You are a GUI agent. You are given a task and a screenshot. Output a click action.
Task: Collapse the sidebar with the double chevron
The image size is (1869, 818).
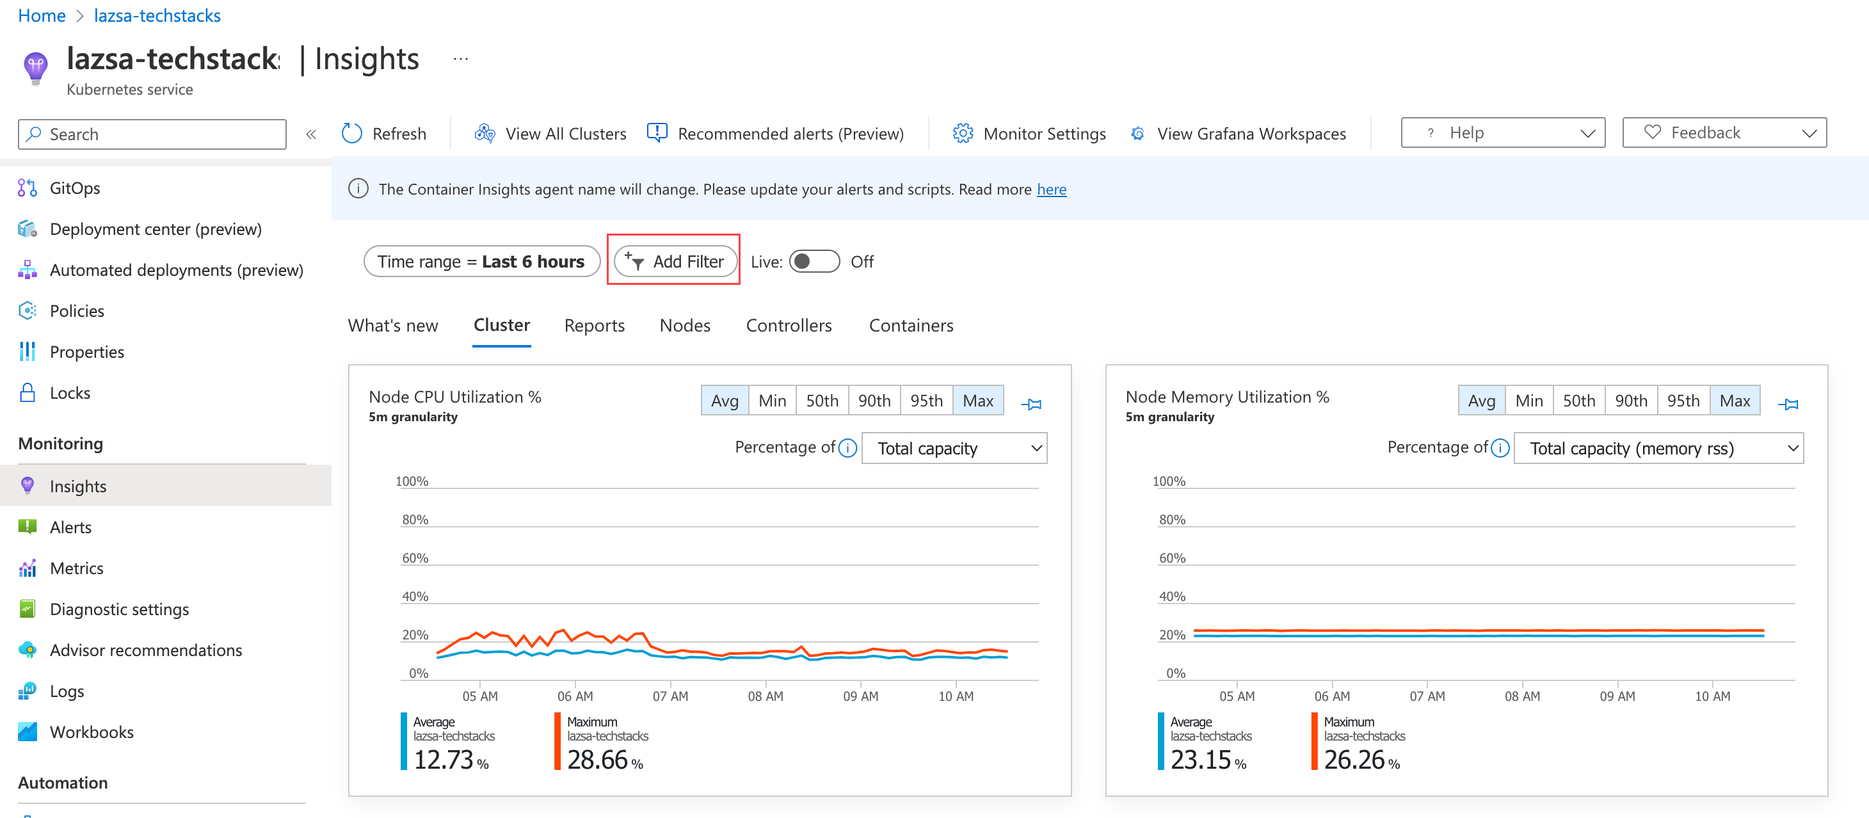pos(311,134)
